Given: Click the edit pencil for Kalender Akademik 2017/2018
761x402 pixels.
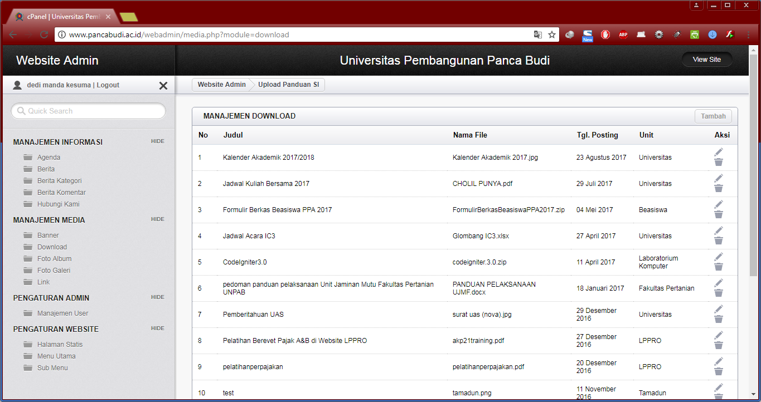Looking at the screenshot, I should point(719,152).
